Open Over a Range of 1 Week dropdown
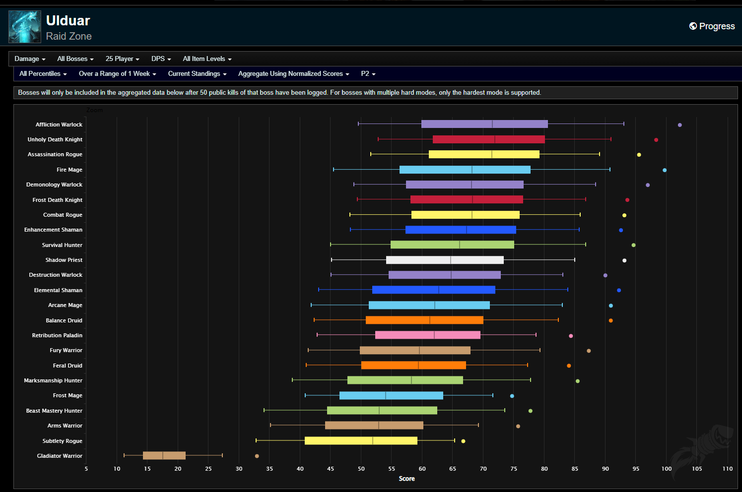This screenshot has height=492, width=742. click(117, 73)
